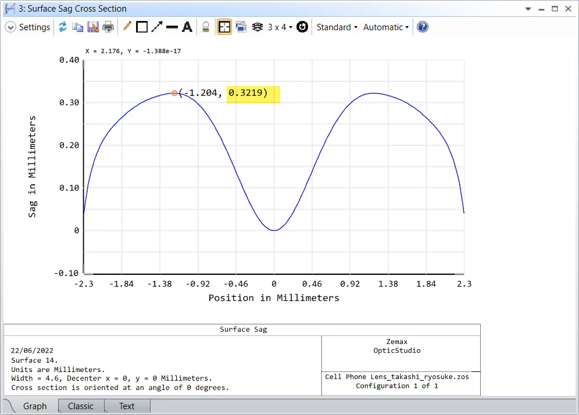Viewport: 579px width, 415px height.
Task: Toggle the window lock icon
Action: click(x=205, y=27)
